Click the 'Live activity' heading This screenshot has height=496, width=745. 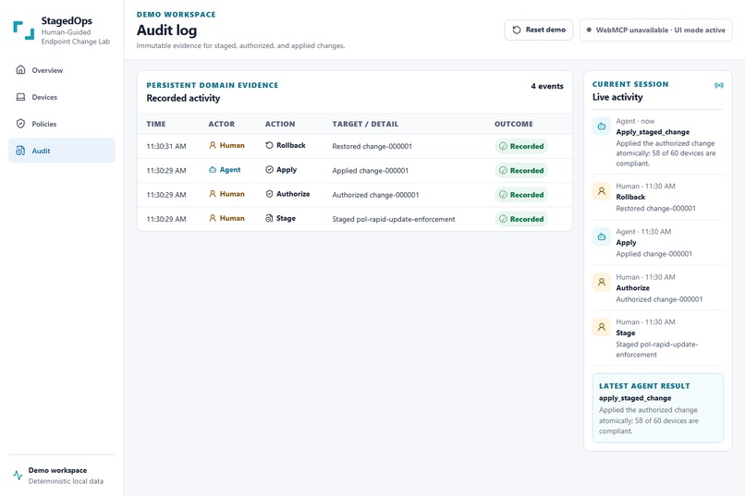point(617,97)
